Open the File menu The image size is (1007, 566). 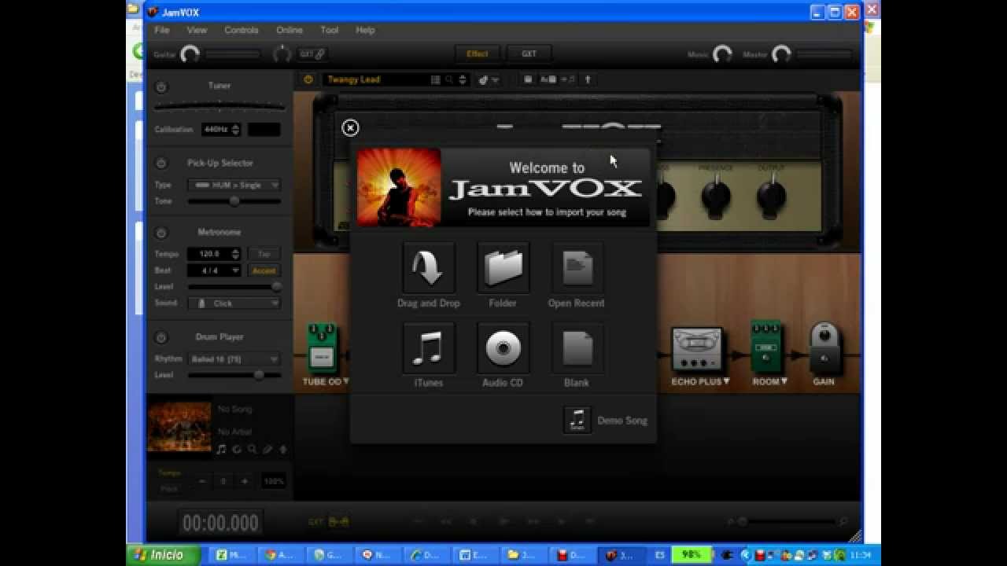pos(162,30)
